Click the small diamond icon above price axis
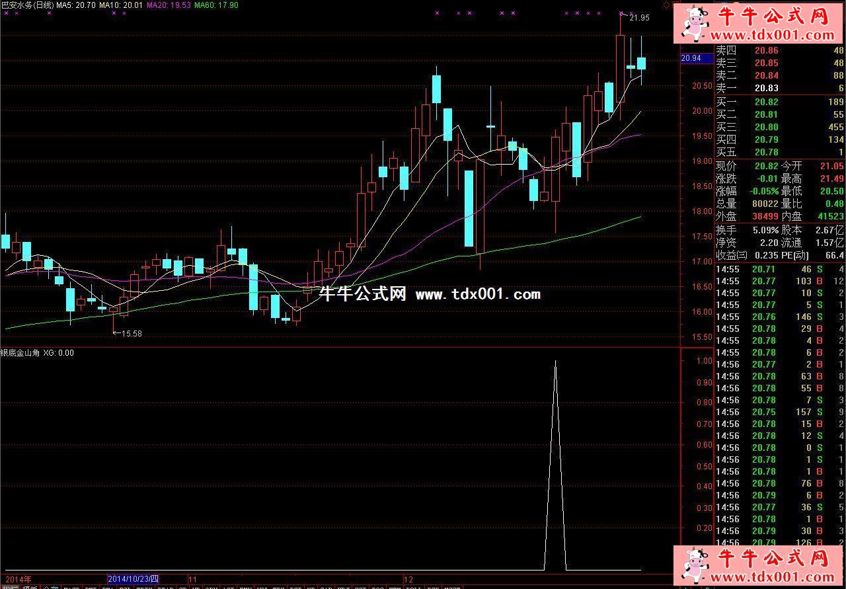Screen dimensions: 846x589 tap(666, 5)
